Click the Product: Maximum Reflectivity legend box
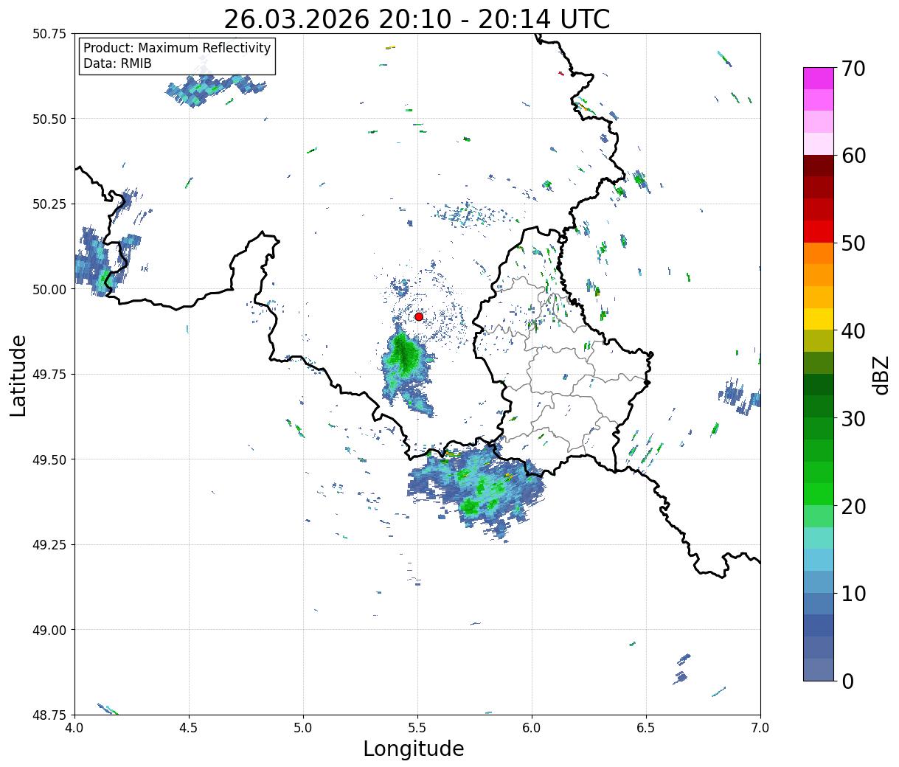 [177, 56]
